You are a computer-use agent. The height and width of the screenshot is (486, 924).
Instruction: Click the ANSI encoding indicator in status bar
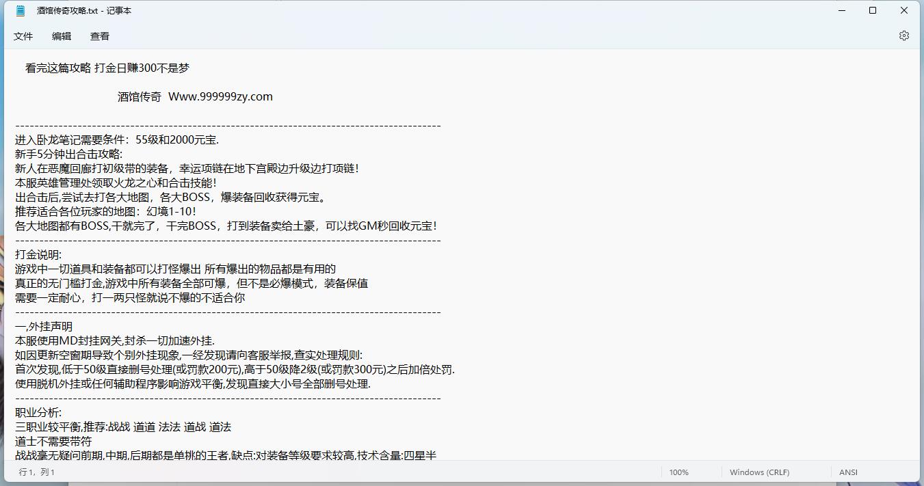point(848,472)
